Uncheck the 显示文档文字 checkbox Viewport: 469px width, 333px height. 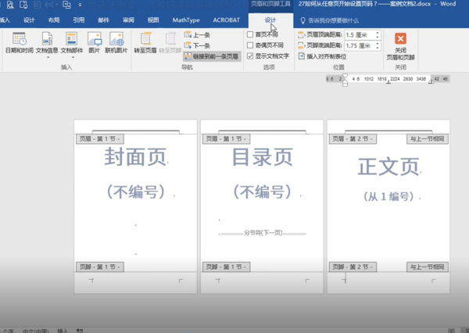pos(250,56)
